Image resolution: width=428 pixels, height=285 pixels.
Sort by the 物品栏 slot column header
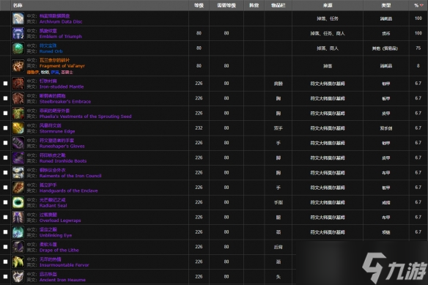(278, 5)
